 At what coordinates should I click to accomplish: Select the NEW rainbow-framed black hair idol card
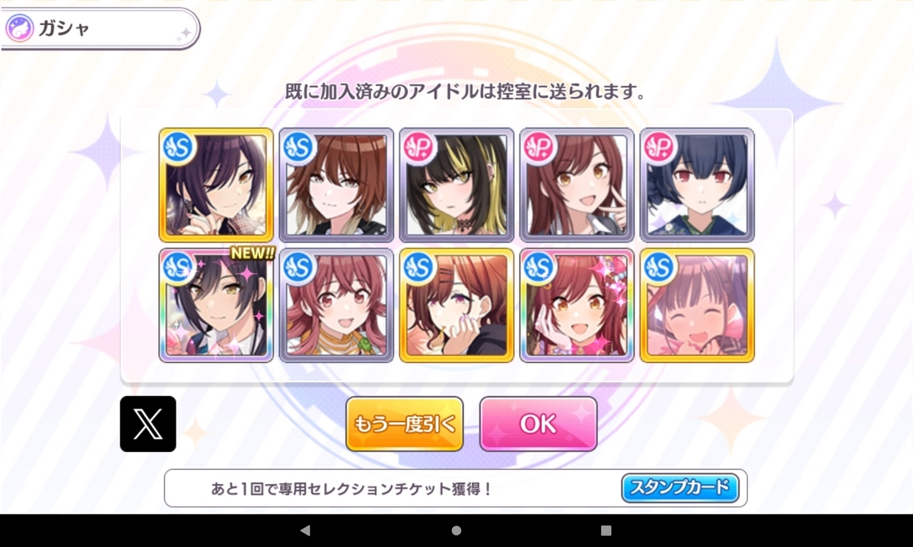pos(216,305)
